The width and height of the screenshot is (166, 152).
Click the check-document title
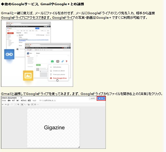click(x=9, y=98)
